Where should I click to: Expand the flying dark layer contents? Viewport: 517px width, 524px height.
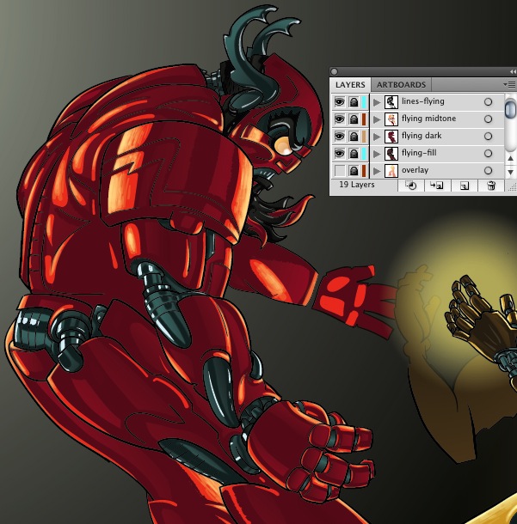(x=377, y=137)
